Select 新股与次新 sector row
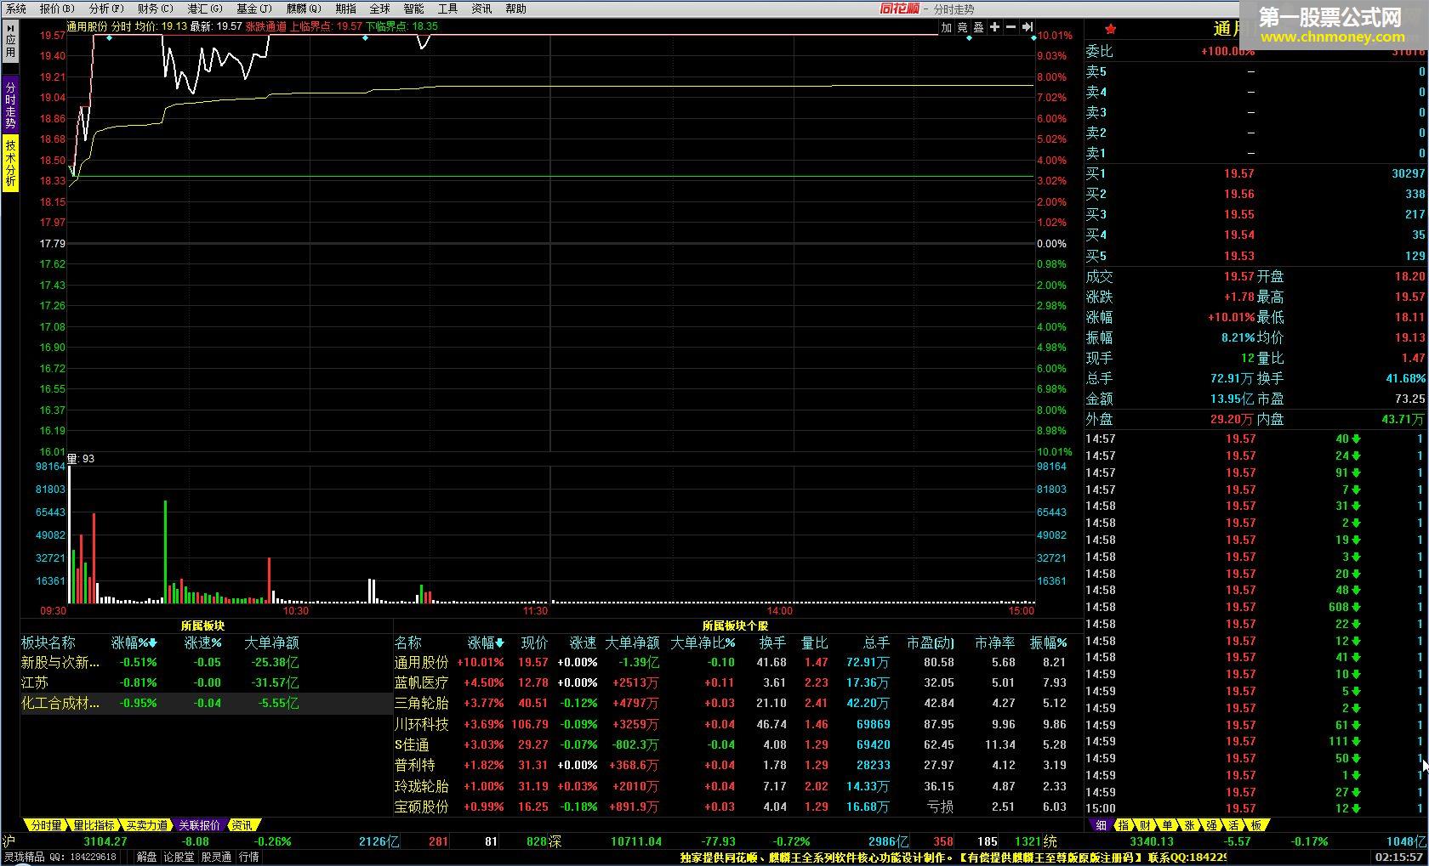The width and height of the screenshot is (1429, 866). tap(206, 663)
